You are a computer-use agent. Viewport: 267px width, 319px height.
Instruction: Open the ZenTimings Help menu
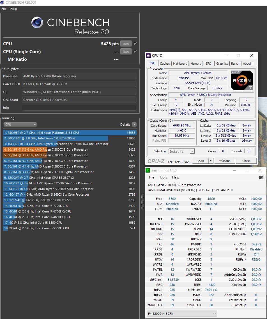[176, 177]
